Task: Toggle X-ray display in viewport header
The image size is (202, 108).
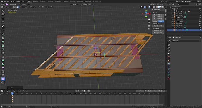Action: [x=154, y=7]
